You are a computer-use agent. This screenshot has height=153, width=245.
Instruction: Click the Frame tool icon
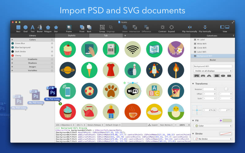click(69, 28)
